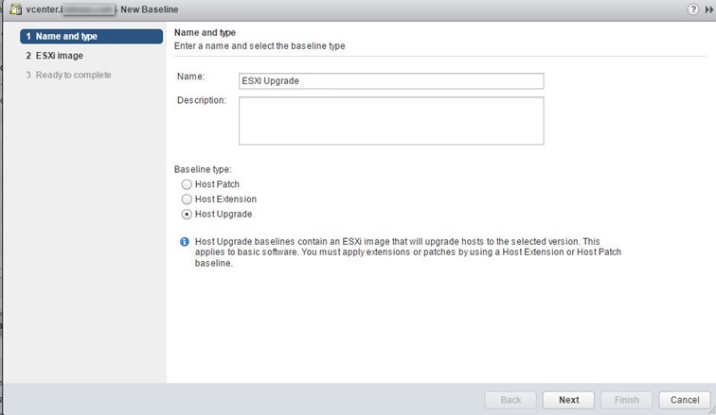Click the Cancel button
This screenshot has height=415, width=716.
pyautogui.click(x=685, y=400)
